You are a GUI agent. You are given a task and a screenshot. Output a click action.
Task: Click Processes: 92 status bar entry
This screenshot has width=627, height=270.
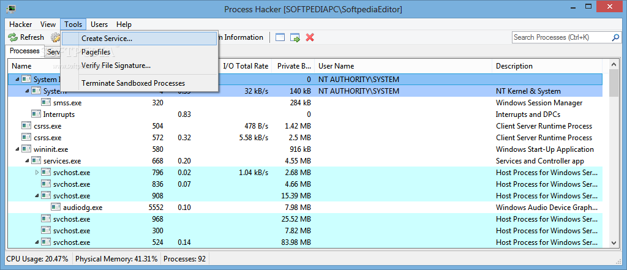pos(185,259)
